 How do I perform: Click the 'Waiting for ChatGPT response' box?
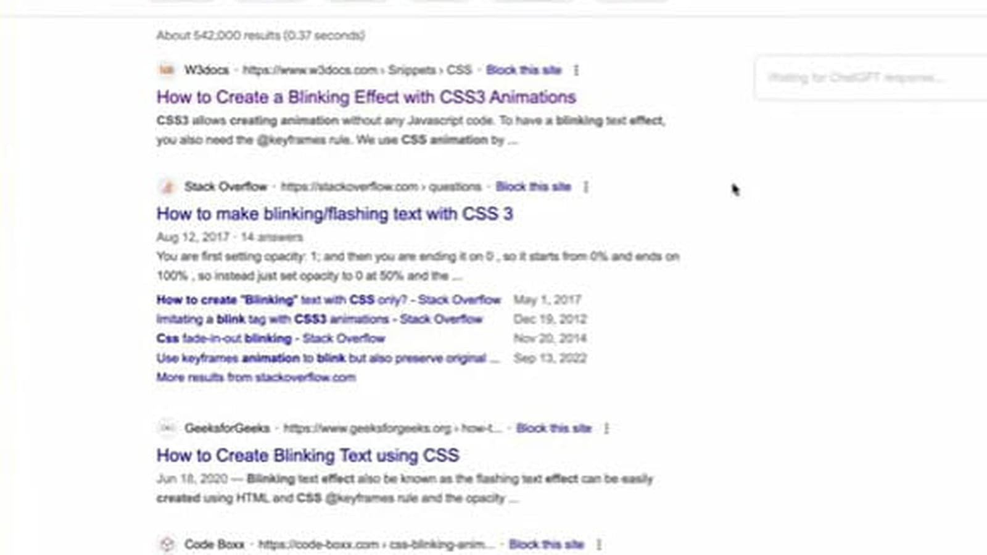871,78
